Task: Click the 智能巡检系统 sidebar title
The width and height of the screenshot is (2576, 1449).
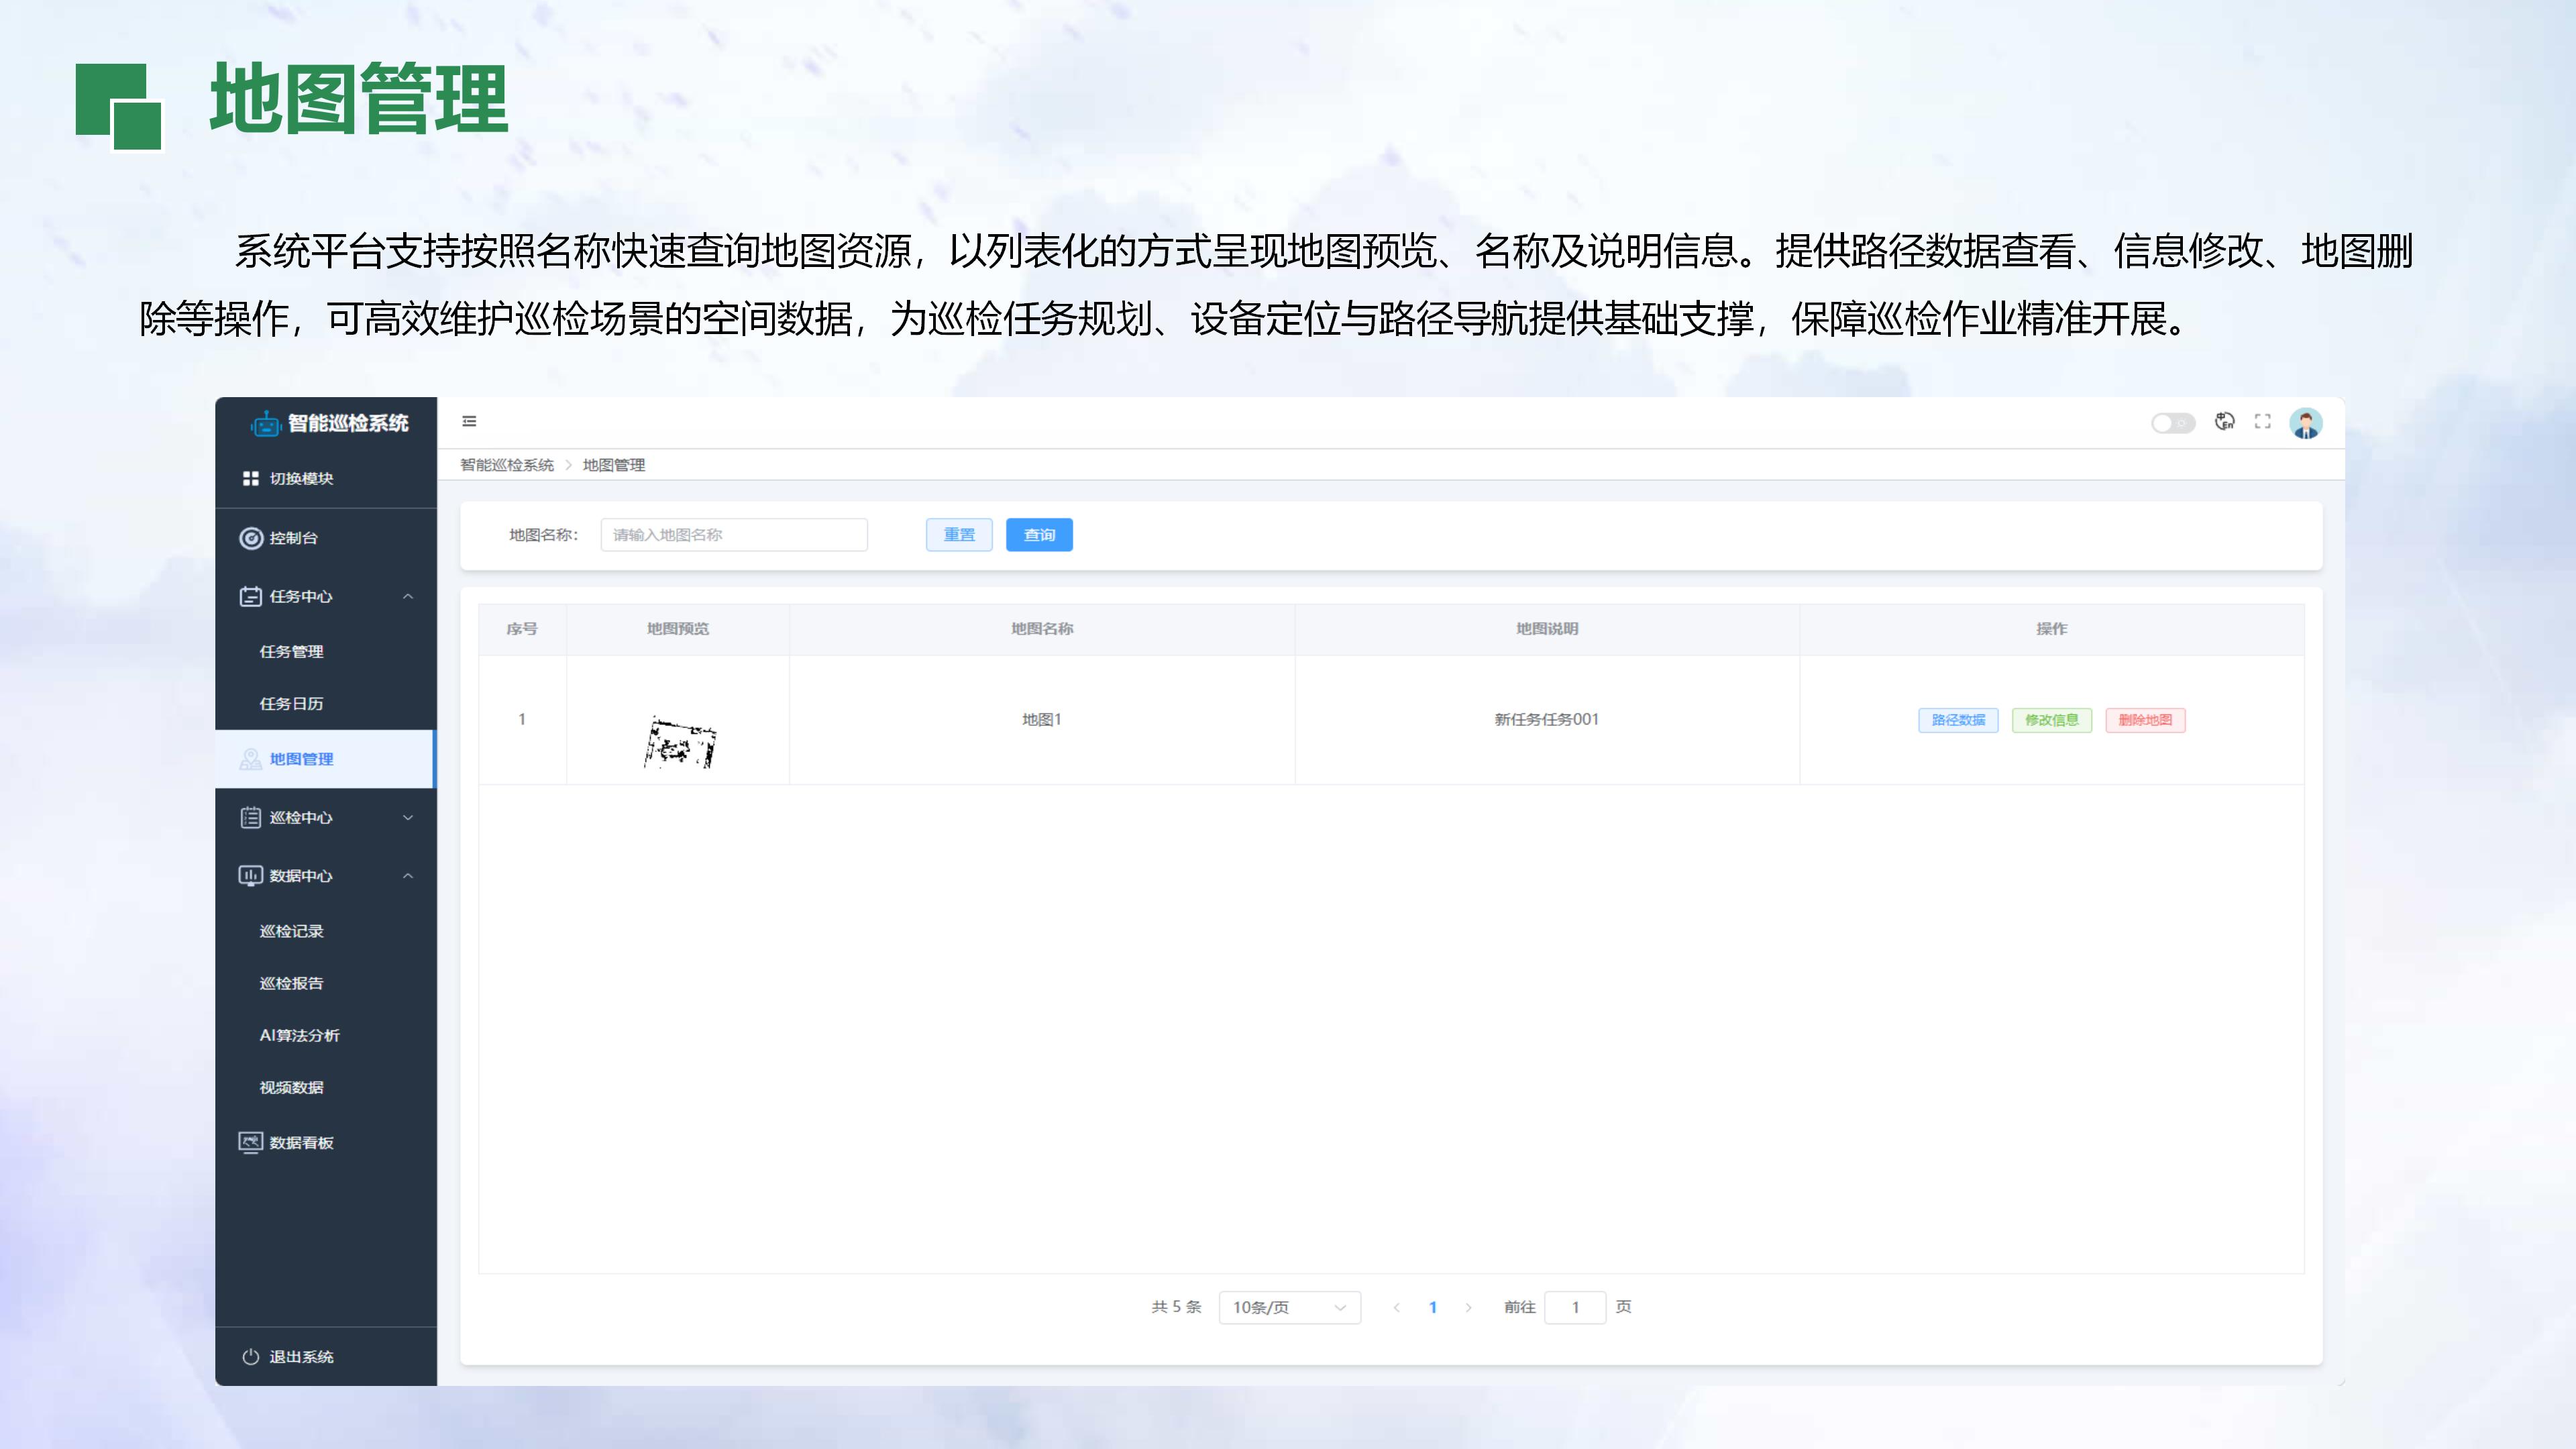Action: point(348,424)
